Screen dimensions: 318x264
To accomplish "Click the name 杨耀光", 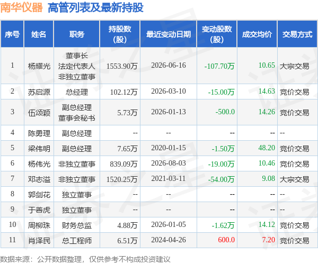I will pyautogui.click(x=39, y=66).
